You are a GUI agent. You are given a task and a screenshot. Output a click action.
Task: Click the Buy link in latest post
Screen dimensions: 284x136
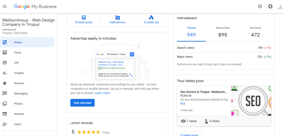tap(183, 104)
